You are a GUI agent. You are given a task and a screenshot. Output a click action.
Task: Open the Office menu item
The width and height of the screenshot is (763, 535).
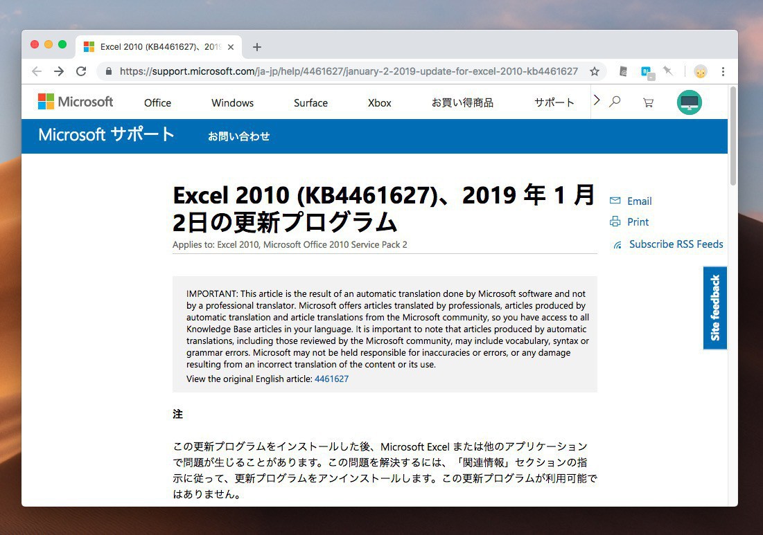click(158, 103)
